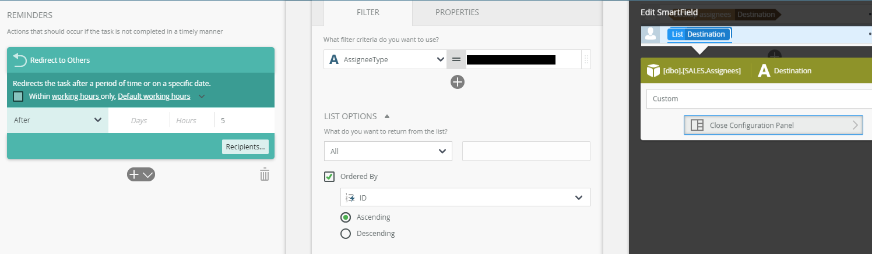Switch to the Filter tab
872x254 pixels.
368,12
